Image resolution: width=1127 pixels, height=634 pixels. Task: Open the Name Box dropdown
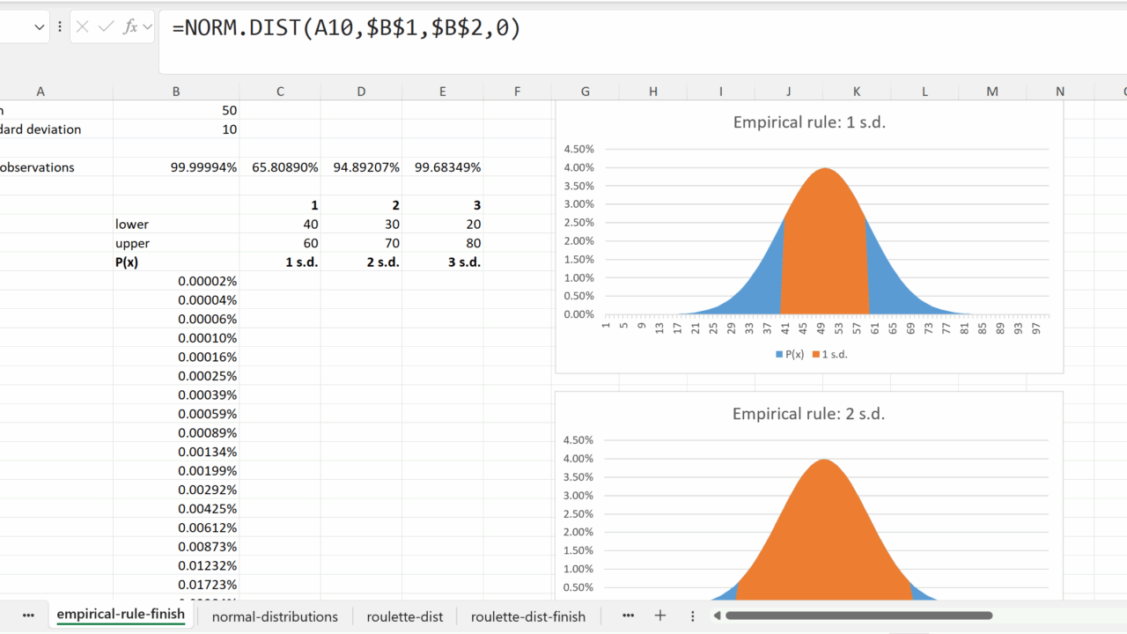coord(39,27)
